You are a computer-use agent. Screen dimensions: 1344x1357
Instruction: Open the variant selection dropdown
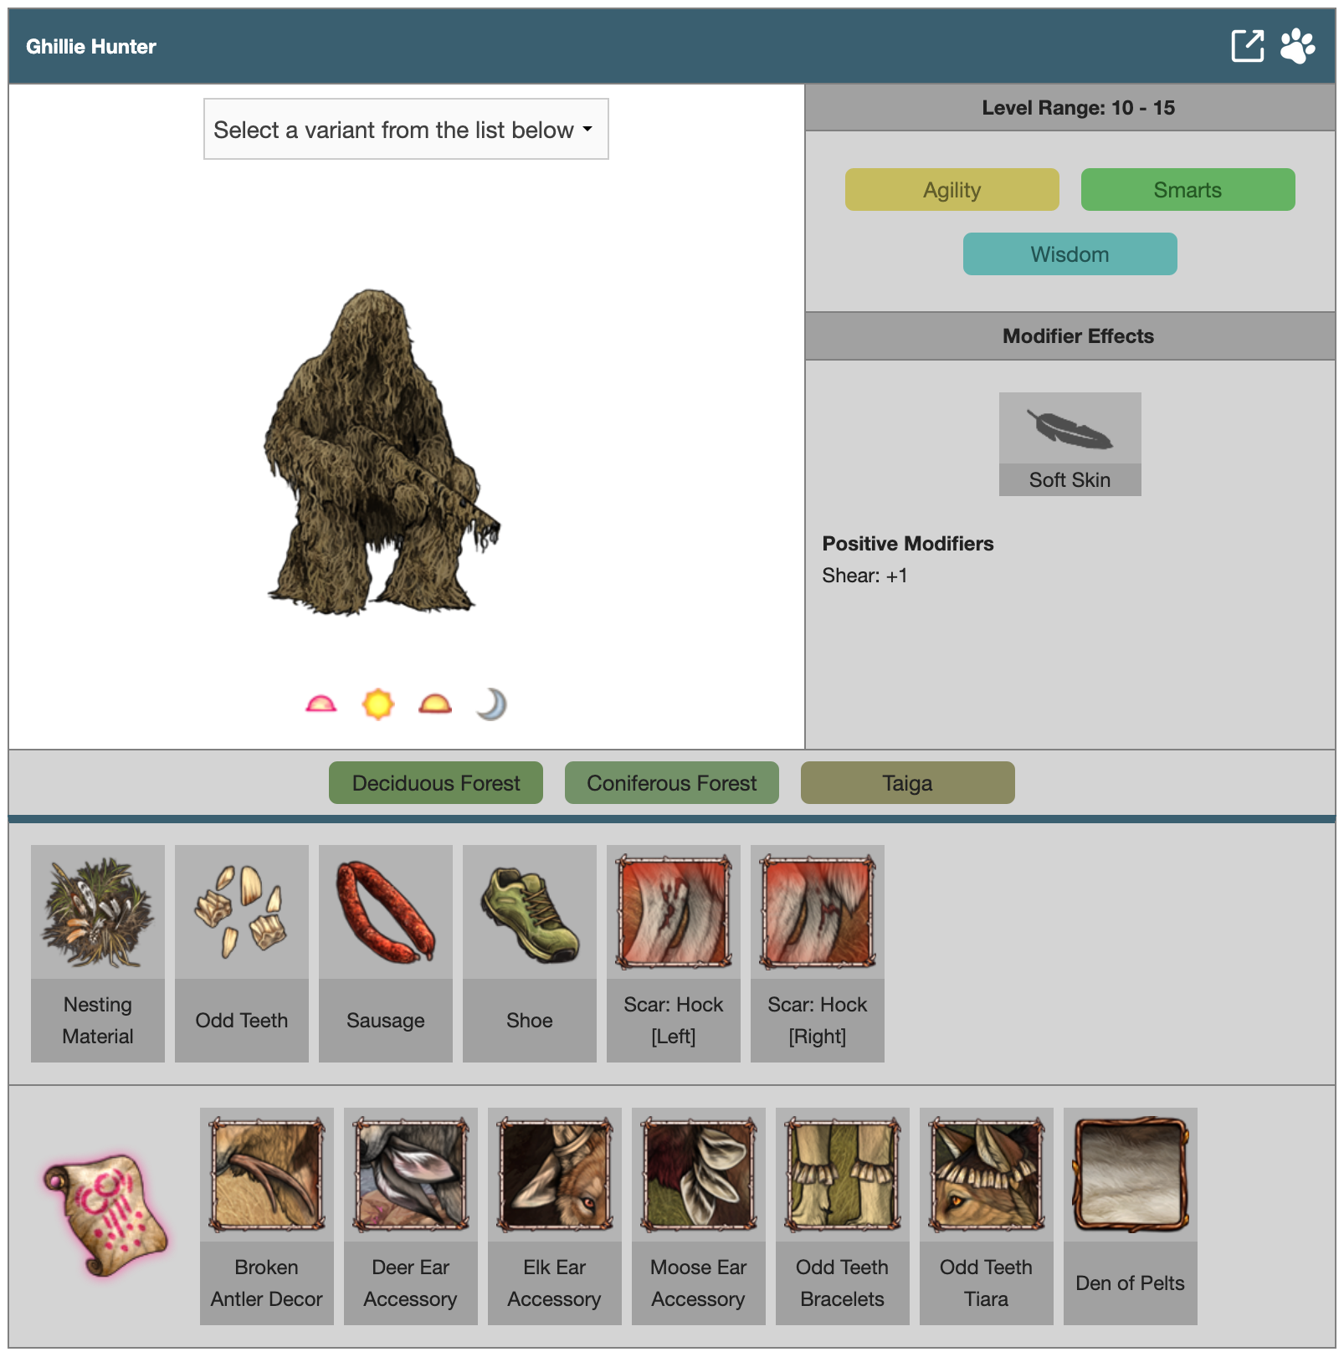[406, 130]
